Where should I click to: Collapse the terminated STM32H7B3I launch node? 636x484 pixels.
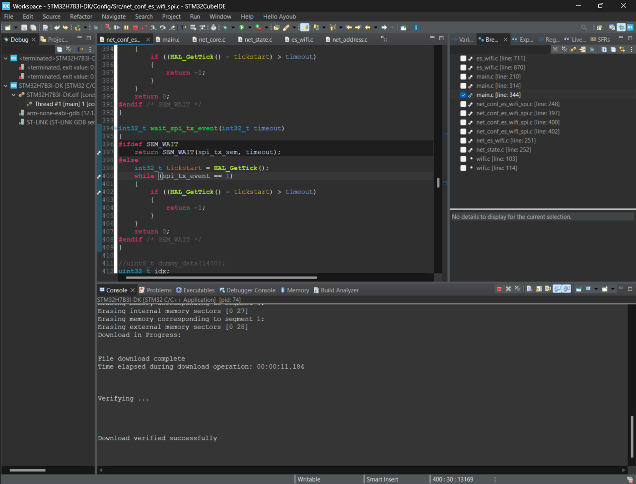[5, 59]
